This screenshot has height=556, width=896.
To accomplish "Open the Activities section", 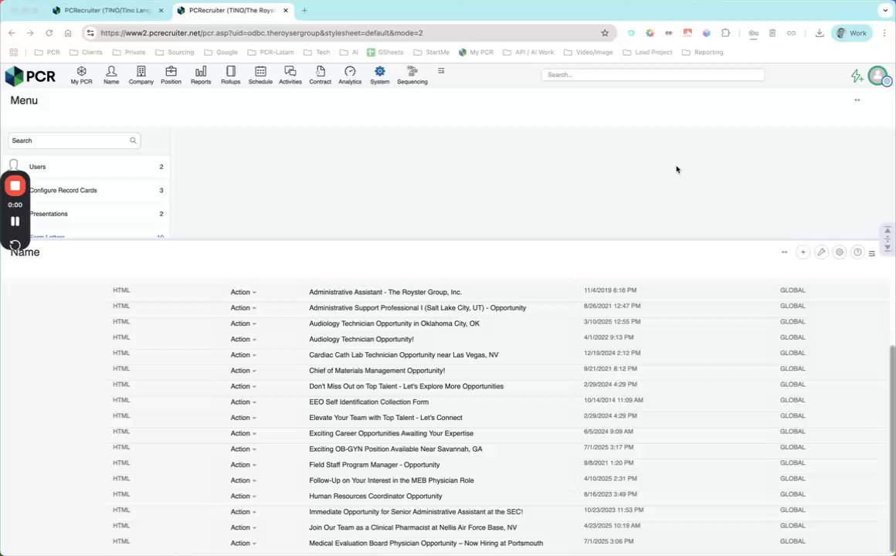I will [290, 75].
